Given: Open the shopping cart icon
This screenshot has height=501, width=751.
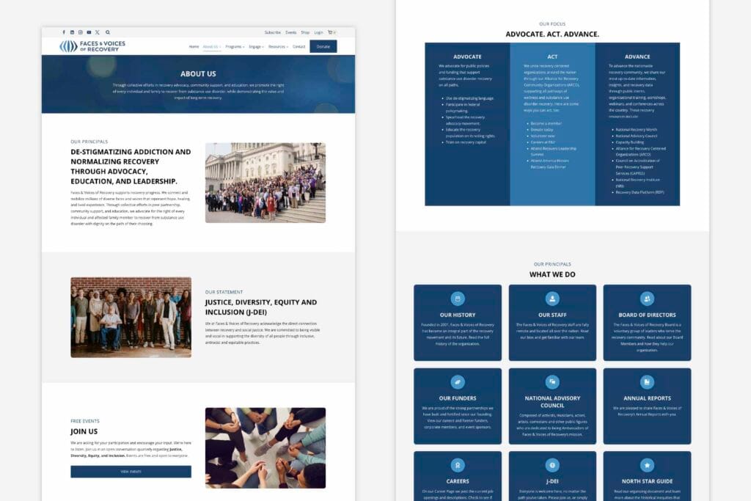Looking at the screenshot, I should click(x=330, y=32).
